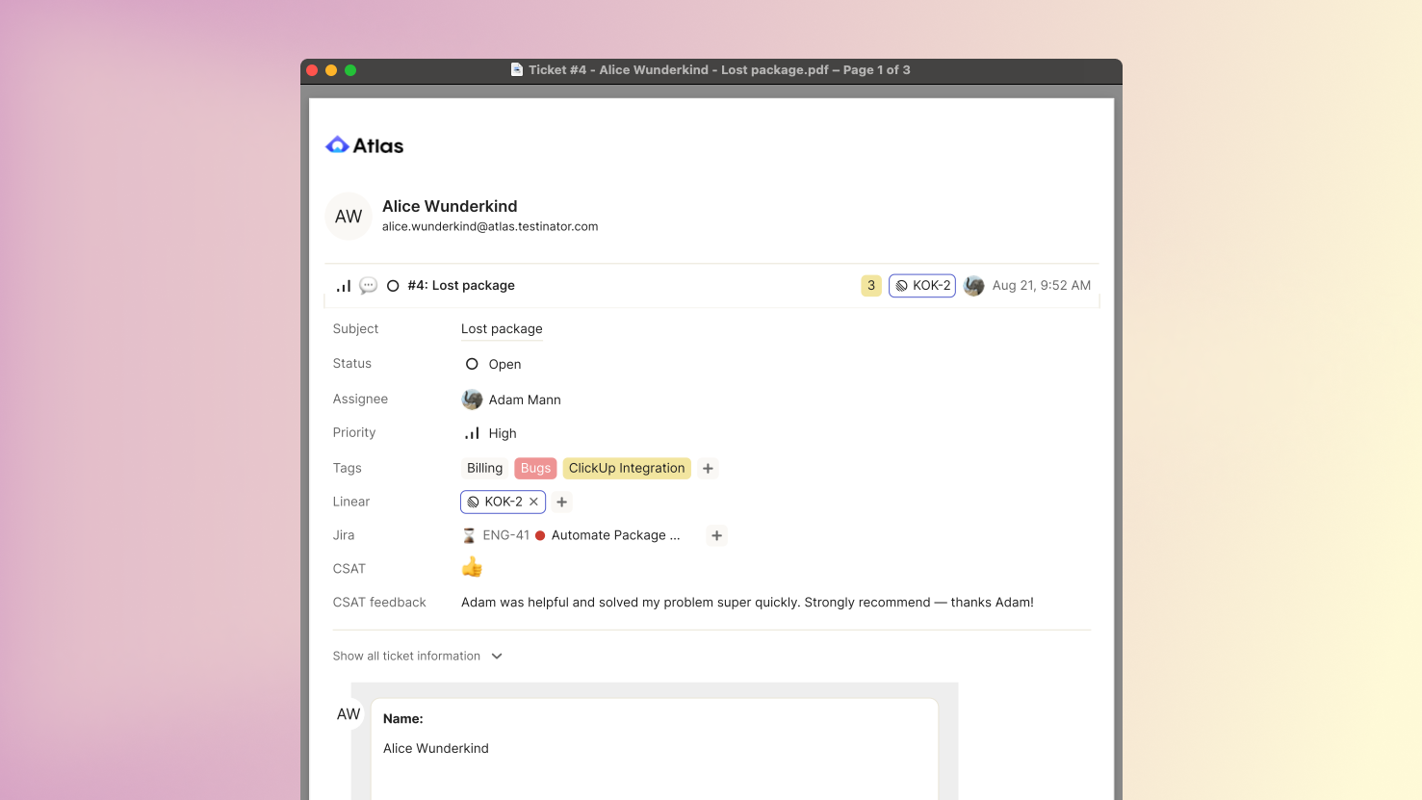Image resolution: width=1422 pixels, height=800 pixels.
Task: Select the Billing tag
Action: tap(485, 468)
